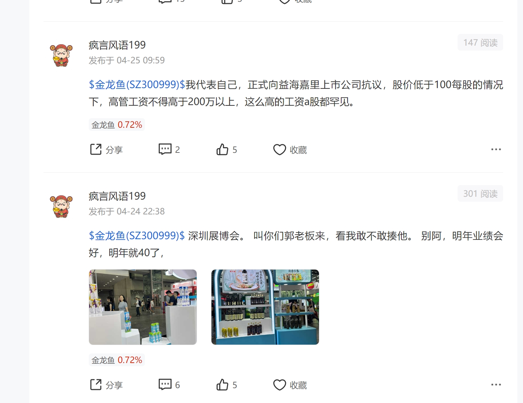
Task: Give thumbs up to the 04-24 22:38 post
Action: [x=226, y=385]
